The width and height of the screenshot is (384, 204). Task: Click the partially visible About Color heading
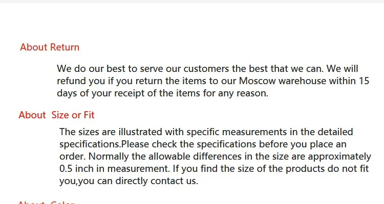(x=46, y=202)
